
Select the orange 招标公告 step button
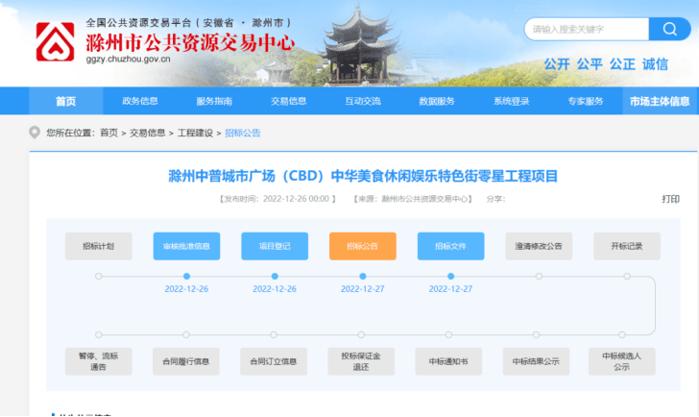[362, 246]
